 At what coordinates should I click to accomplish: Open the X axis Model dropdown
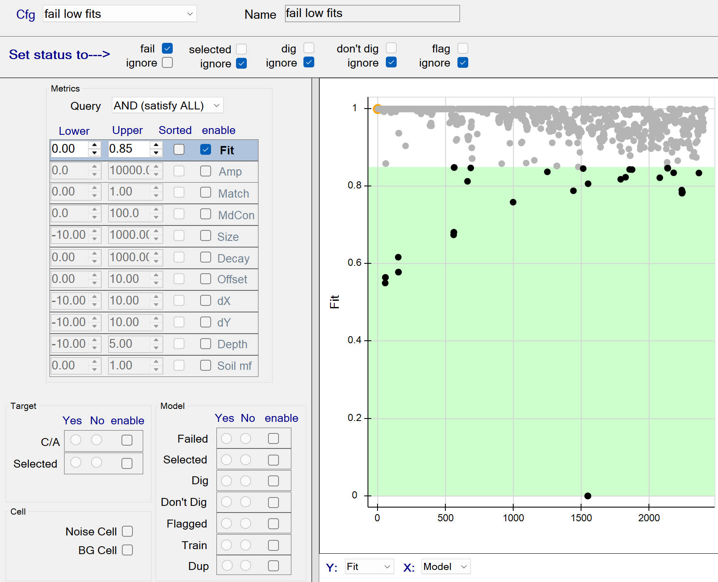(x=445, y=567)
